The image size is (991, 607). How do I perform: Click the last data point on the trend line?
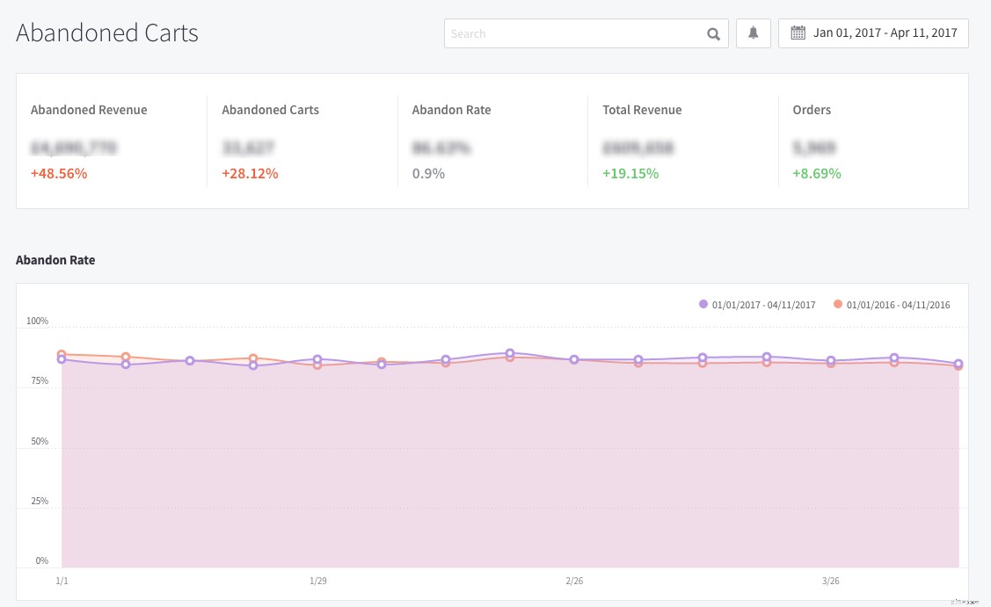tap(958, 364)
